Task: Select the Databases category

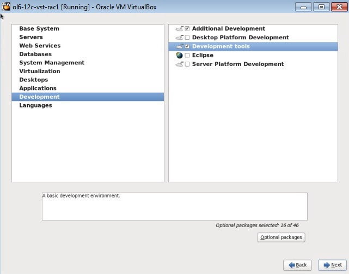Action: pyautogui.click(x=88, y=54)
